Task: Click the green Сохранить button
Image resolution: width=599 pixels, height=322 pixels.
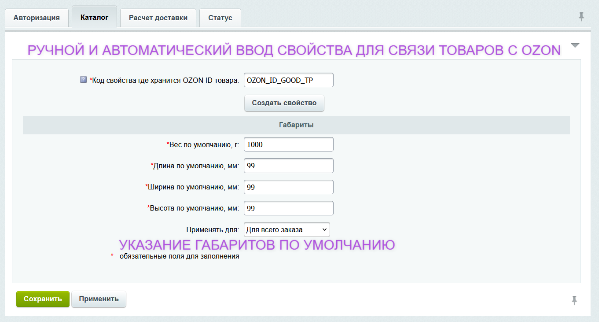Action: click(43, 299)
